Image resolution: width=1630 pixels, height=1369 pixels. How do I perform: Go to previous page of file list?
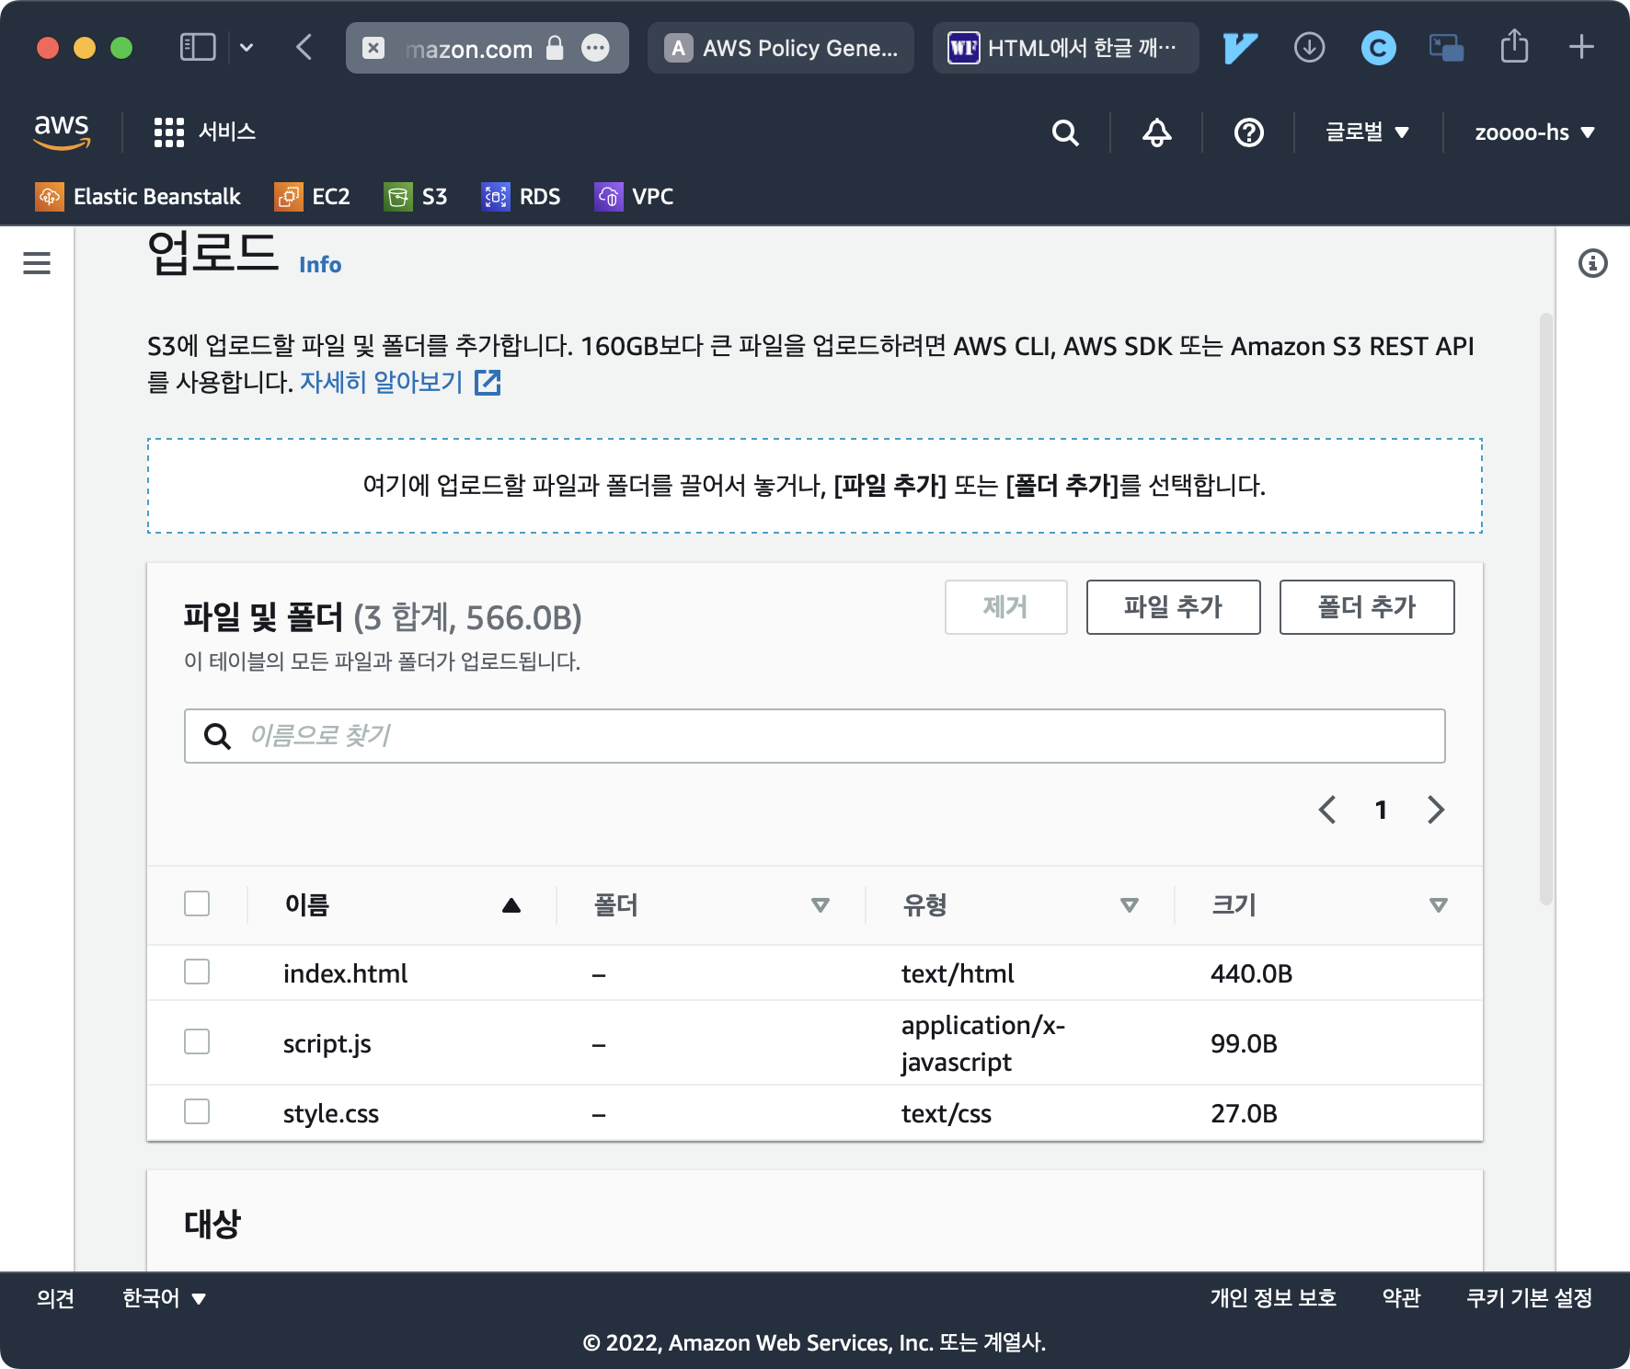click(x=1326, y=810)
